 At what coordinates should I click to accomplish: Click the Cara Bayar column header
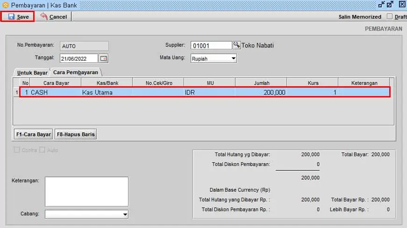click(56, 83)
